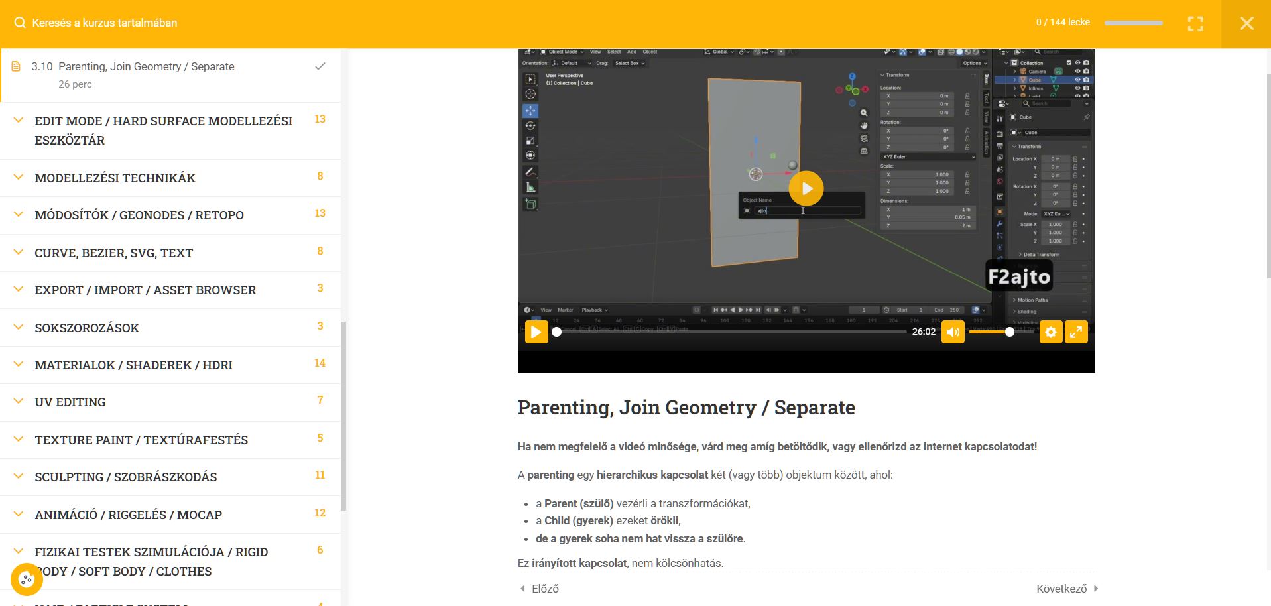Open the cookie settings icon

27,579
